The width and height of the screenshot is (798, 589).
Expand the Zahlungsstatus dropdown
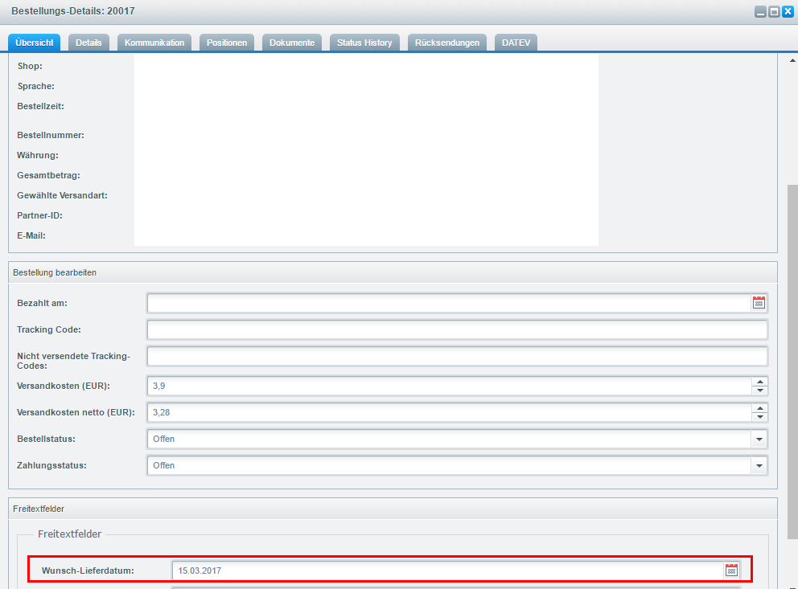pyautogui.click(x=759, y=466)
